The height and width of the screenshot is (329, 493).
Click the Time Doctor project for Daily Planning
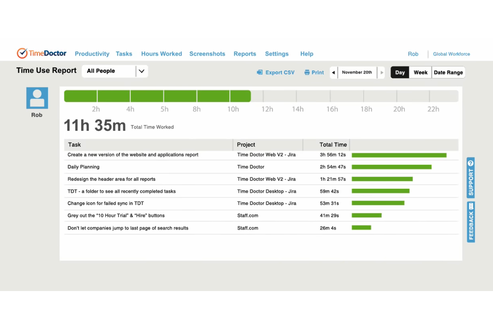coord(251,167)
